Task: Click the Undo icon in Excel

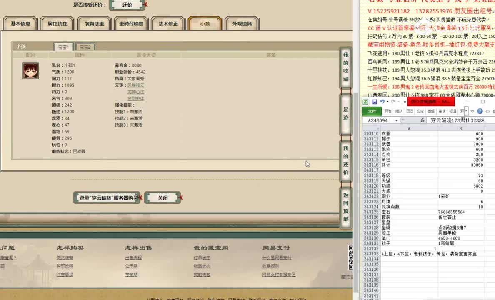Action: pos(382,102)
